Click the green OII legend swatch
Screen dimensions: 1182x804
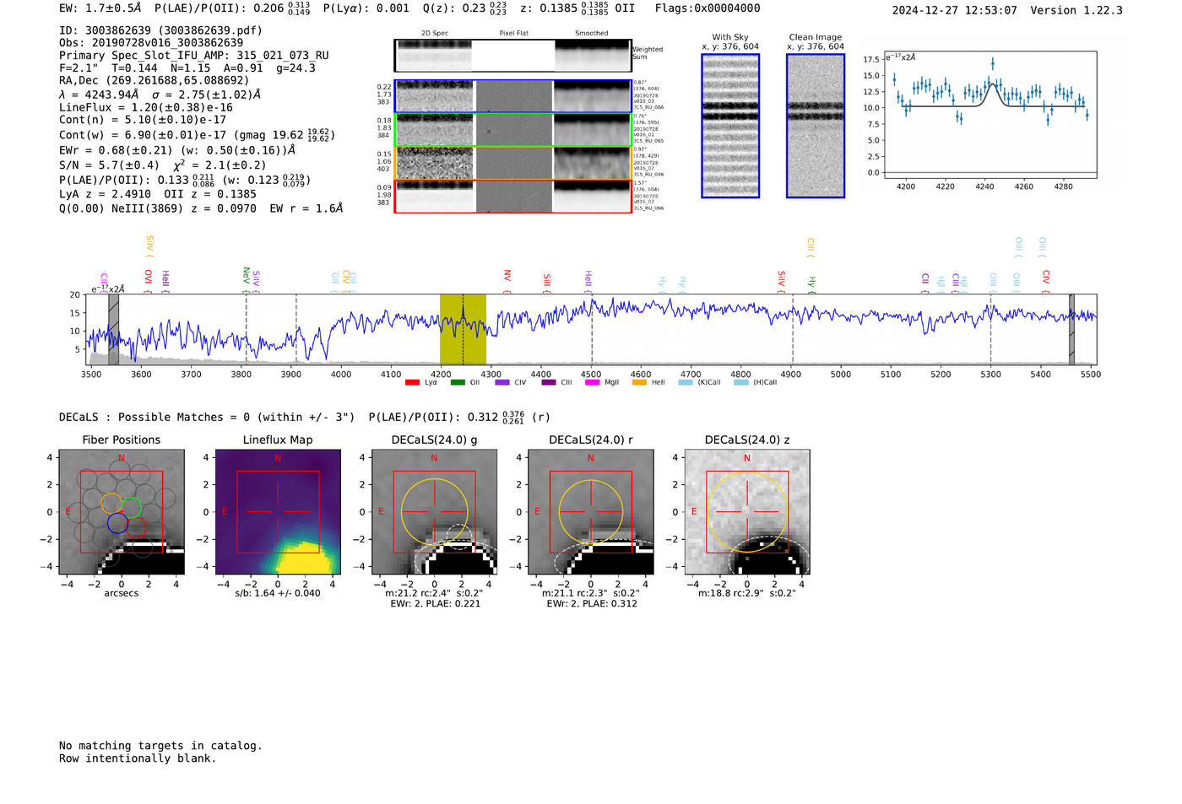point(458,383)
